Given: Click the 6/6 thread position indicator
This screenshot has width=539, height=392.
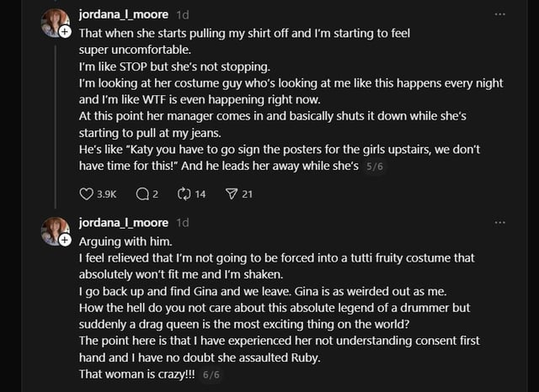Looking at the screenshot, I should [211, 375].
